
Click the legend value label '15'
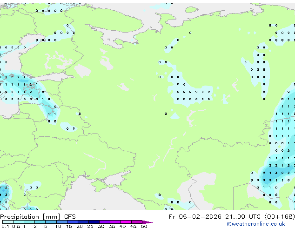point(69,226)
